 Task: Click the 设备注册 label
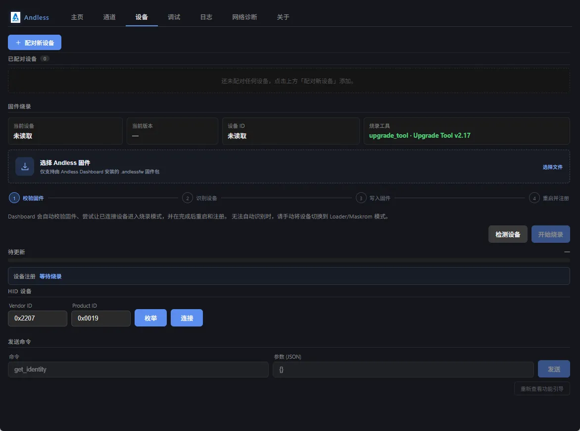point(24,276)
